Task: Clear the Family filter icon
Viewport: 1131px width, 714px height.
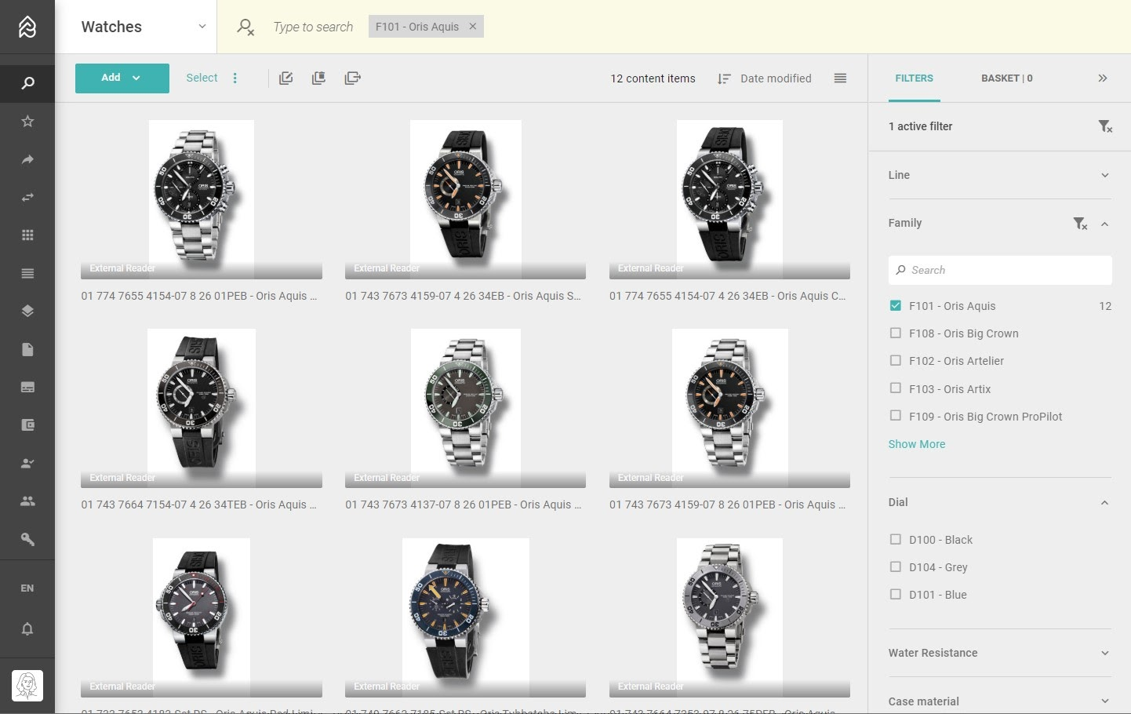Action: [1080, 224]
